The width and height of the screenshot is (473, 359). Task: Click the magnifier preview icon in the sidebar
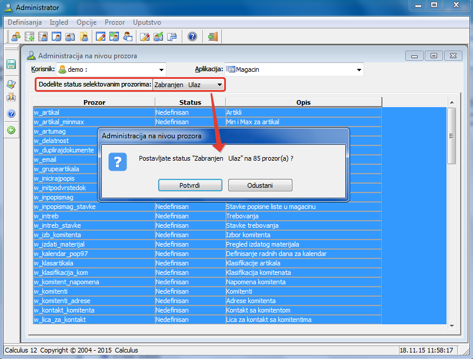(x=11, y=84)
